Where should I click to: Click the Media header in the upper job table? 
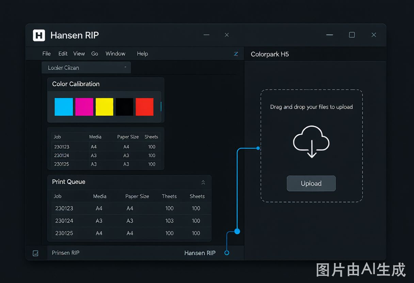click(x=95, y=137)
